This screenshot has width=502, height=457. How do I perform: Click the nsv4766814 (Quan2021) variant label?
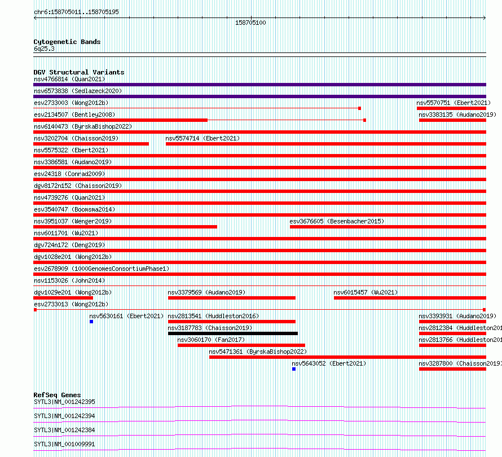coord(69,79)
